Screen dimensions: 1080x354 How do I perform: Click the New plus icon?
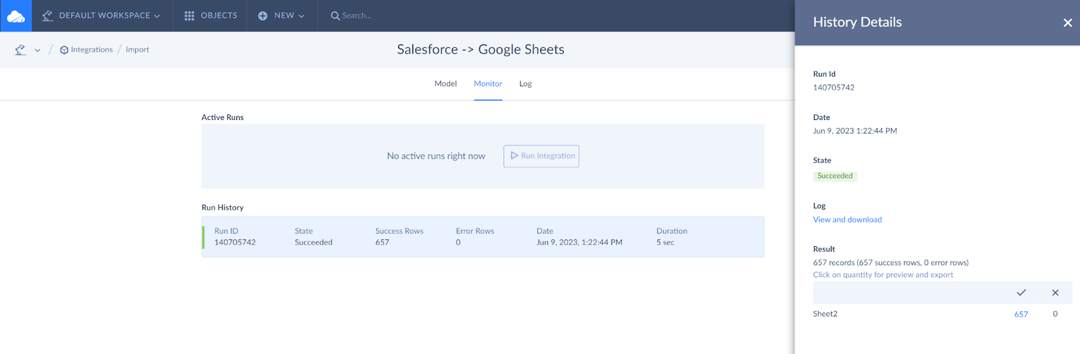[263, 16]
